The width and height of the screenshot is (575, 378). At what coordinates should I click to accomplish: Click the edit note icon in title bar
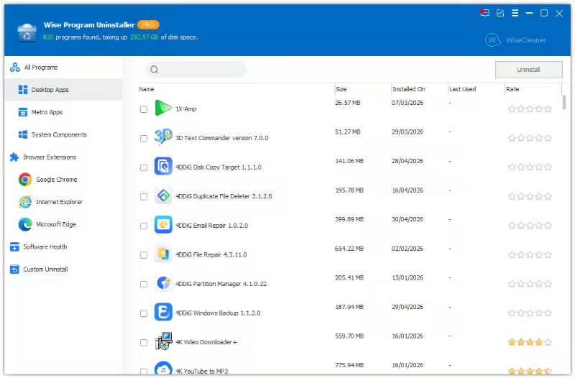pyautogui.click(x=500, y=13)
